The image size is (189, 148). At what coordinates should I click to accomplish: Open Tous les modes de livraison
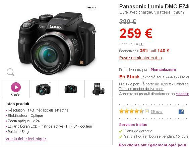click(x=141, y=89)
